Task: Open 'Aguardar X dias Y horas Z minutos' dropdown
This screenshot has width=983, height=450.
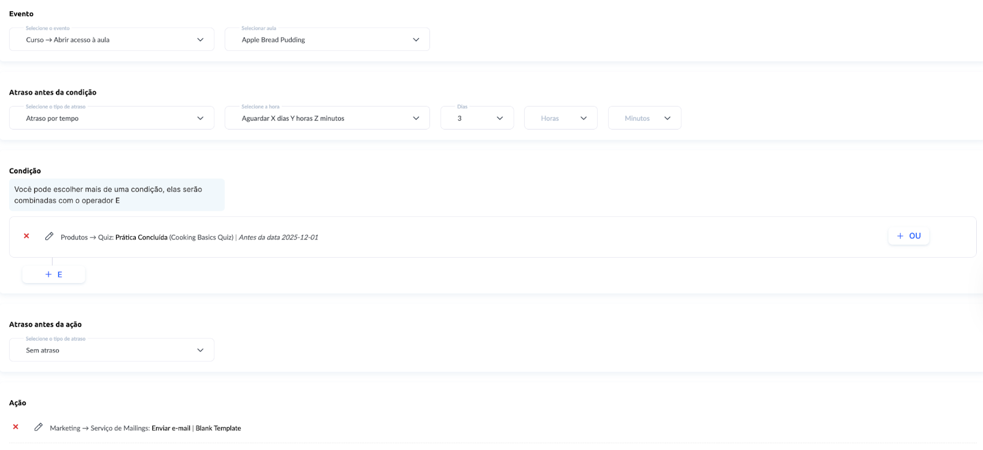Action: (x=327, y=118)
